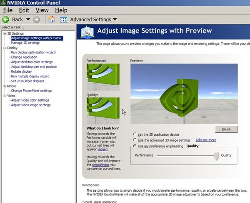
Task: Click the Advanced Settings view icon
Action: point(63,20)
